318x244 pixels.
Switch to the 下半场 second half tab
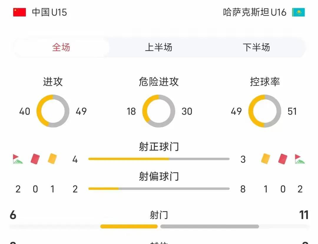click(256, 47)
